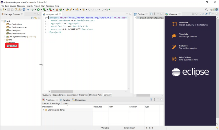Toggle Skip All Breakpoints in toolbar

point(28,10)
